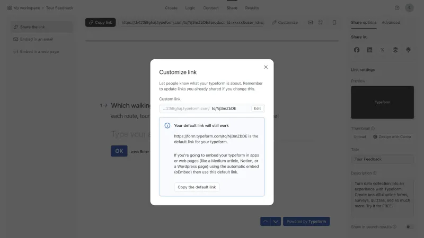Go to previous question with up arrow
The image size is (424, 238).
tap(266, 222)
